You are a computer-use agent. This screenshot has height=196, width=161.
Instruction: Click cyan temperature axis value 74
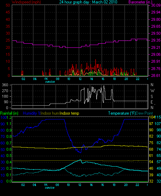pos(159,149)
